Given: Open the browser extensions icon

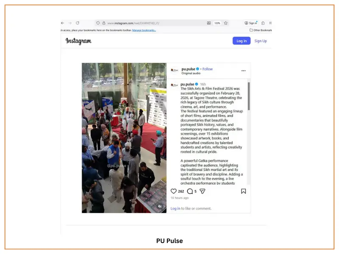Looking at the screenshot, I should pyautogui.click(x=263, y=23).
